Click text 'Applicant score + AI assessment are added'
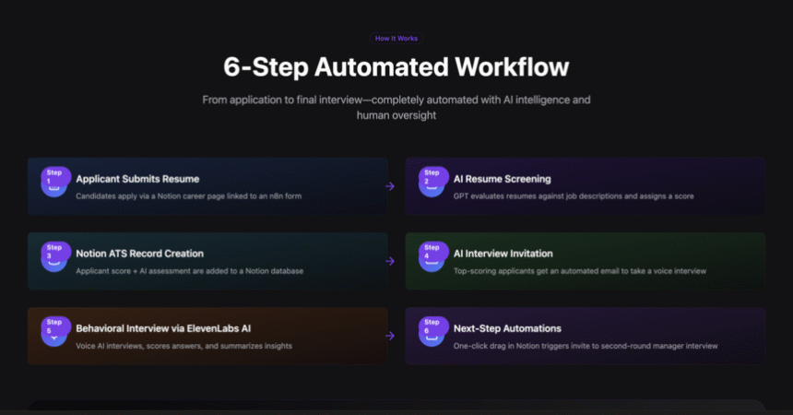 pyautogui.click(x=190, y=271)
